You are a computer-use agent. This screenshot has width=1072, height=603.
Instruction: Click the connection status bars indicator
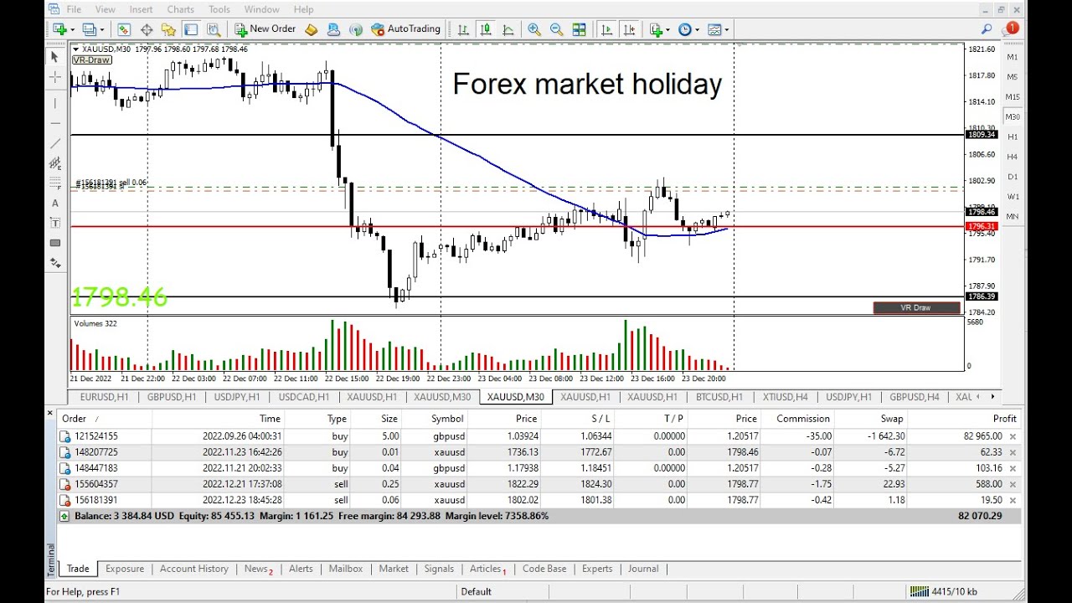pos(920,592)
